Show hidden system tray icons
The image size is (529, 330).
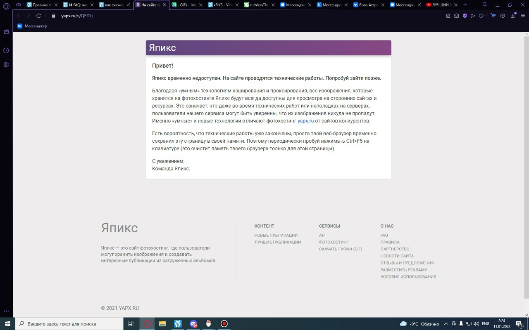[446, 324]
